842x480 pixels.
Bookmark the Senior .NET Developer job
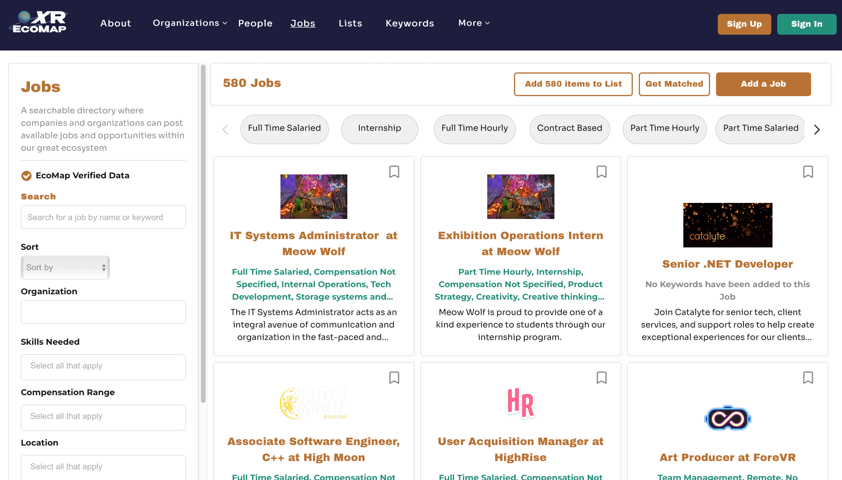(x=808, y=172)
